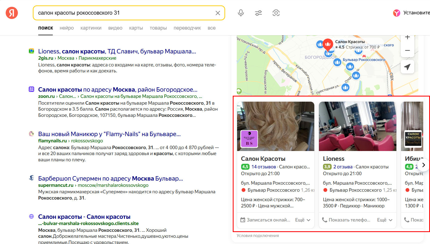The height and width of the screenshot is (244, 430).
Task: Open Салон красоты - Салон красоты result
Action: 84,217
